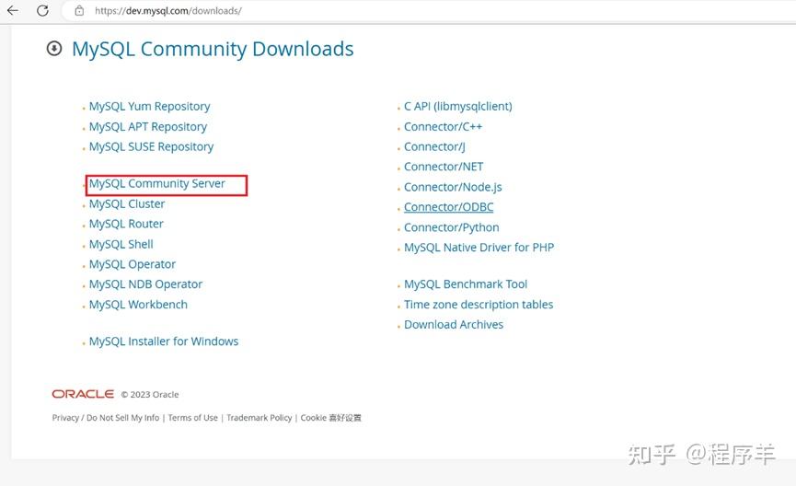Open the Download Archives link
Viewport: 796px width, 486px height.
click(454, 325)
